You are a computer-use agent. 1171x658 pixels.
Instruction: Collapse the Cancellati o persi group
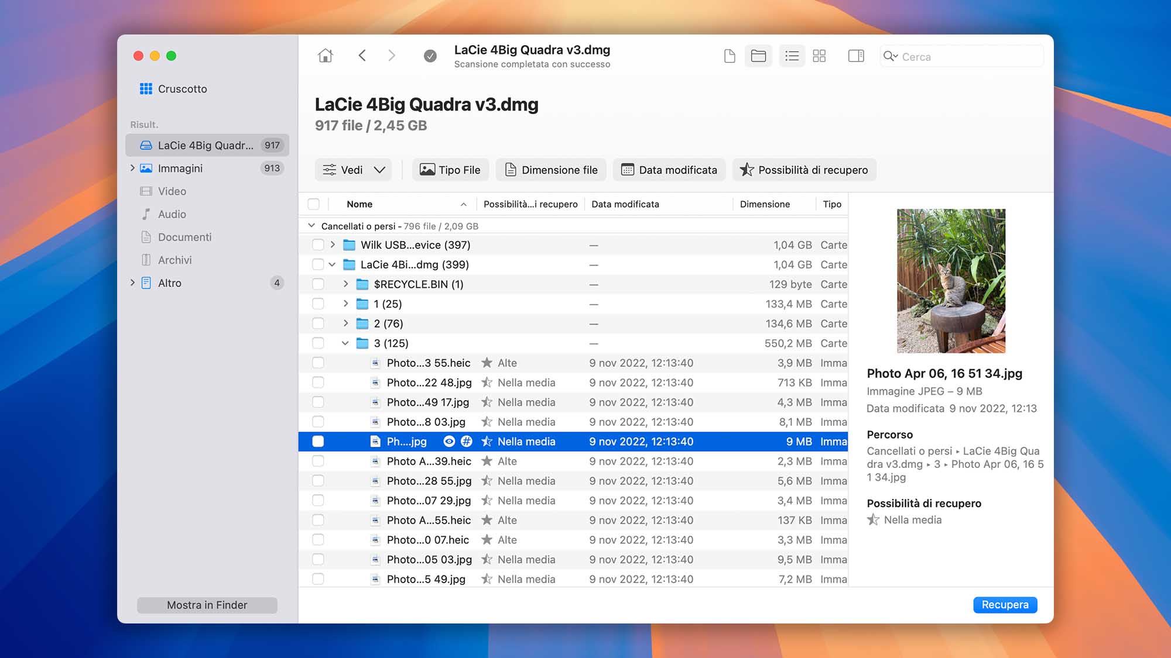click(x=311, y=226)
